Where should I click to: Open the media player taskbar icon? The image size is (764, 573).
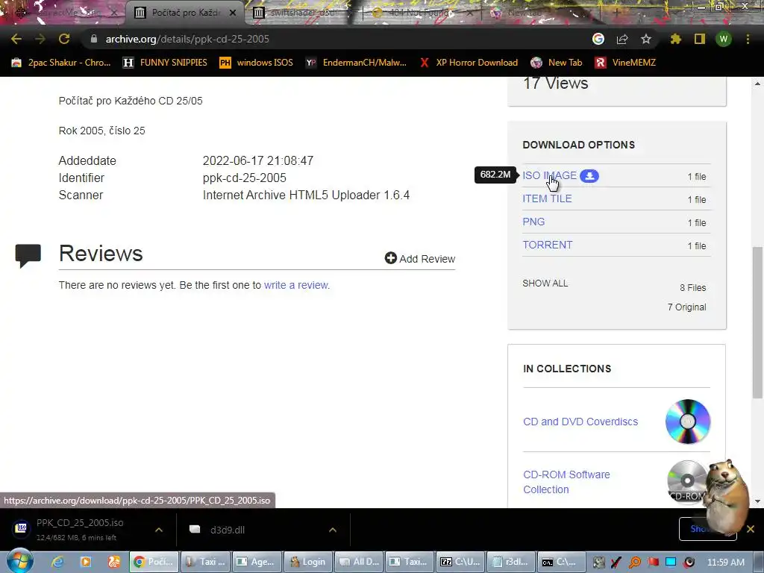click(85, 562)
